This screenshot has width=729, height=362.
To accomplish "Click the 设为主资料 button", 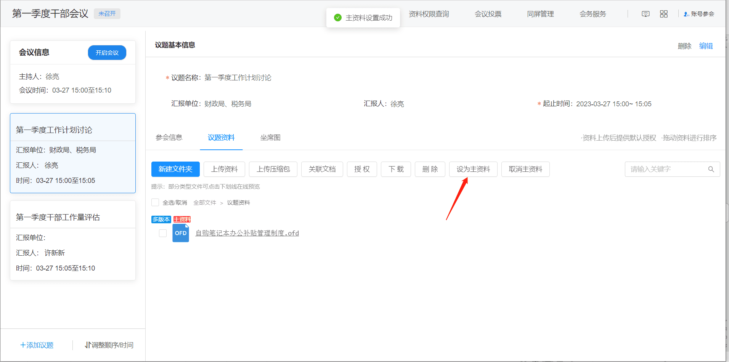I will [473, 169].
